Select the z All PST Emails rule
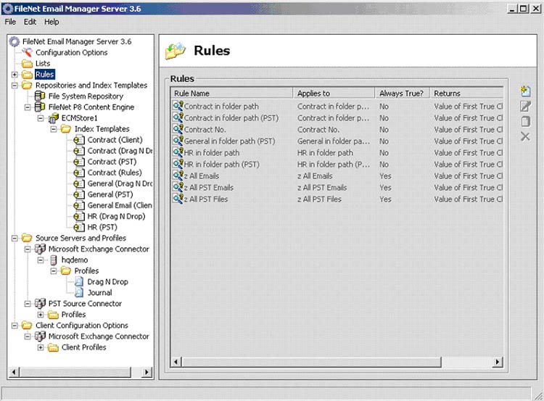Viewport: 544px width, 401px height. (x=208, y=188)
